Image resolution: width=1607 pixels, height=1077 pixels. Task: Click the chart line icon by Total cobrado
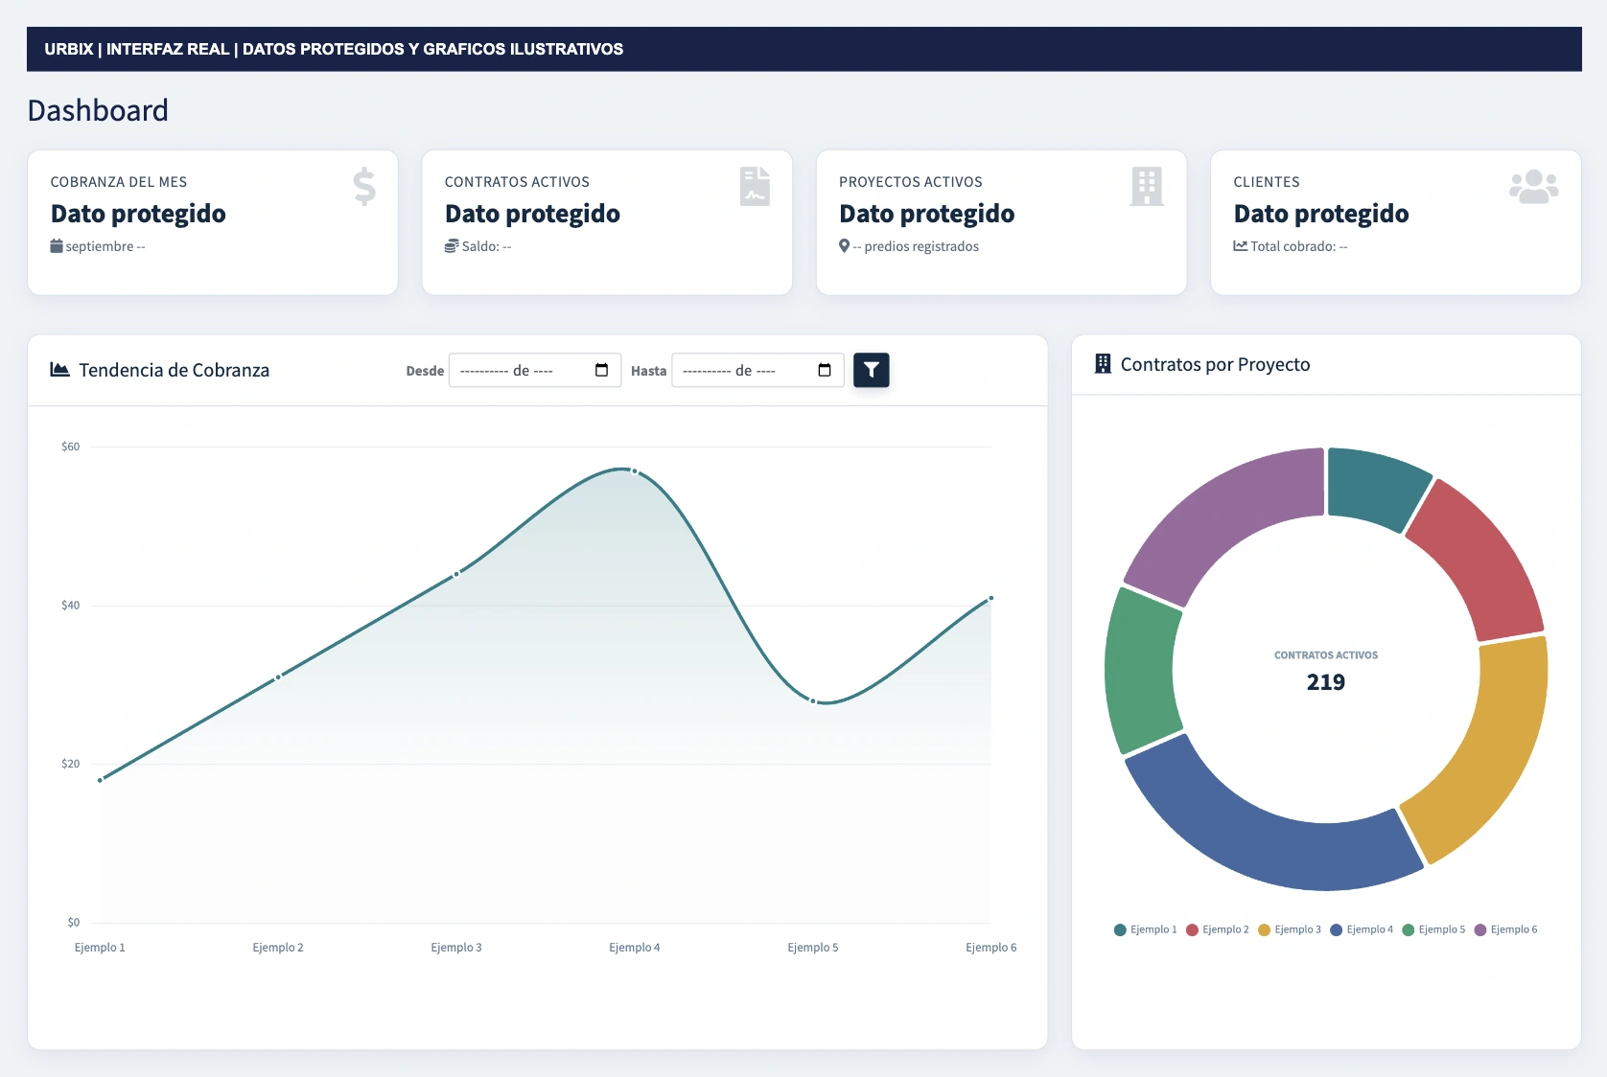tap(1241, 246)
